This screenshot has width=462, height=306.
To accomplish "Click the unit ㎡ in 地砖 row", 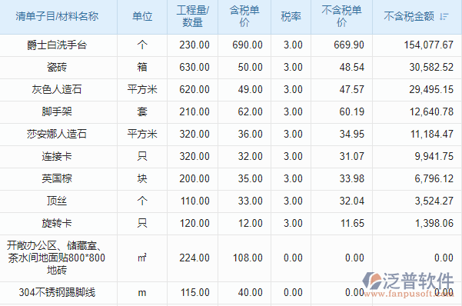I will (142, 258).
